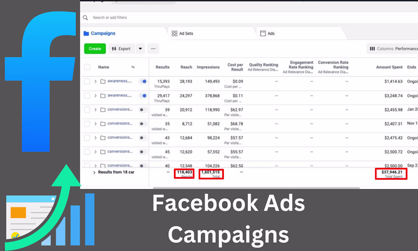418x251 pixels.
Task: Open the Export dropdown arrow
Action: tap(140, 49)
